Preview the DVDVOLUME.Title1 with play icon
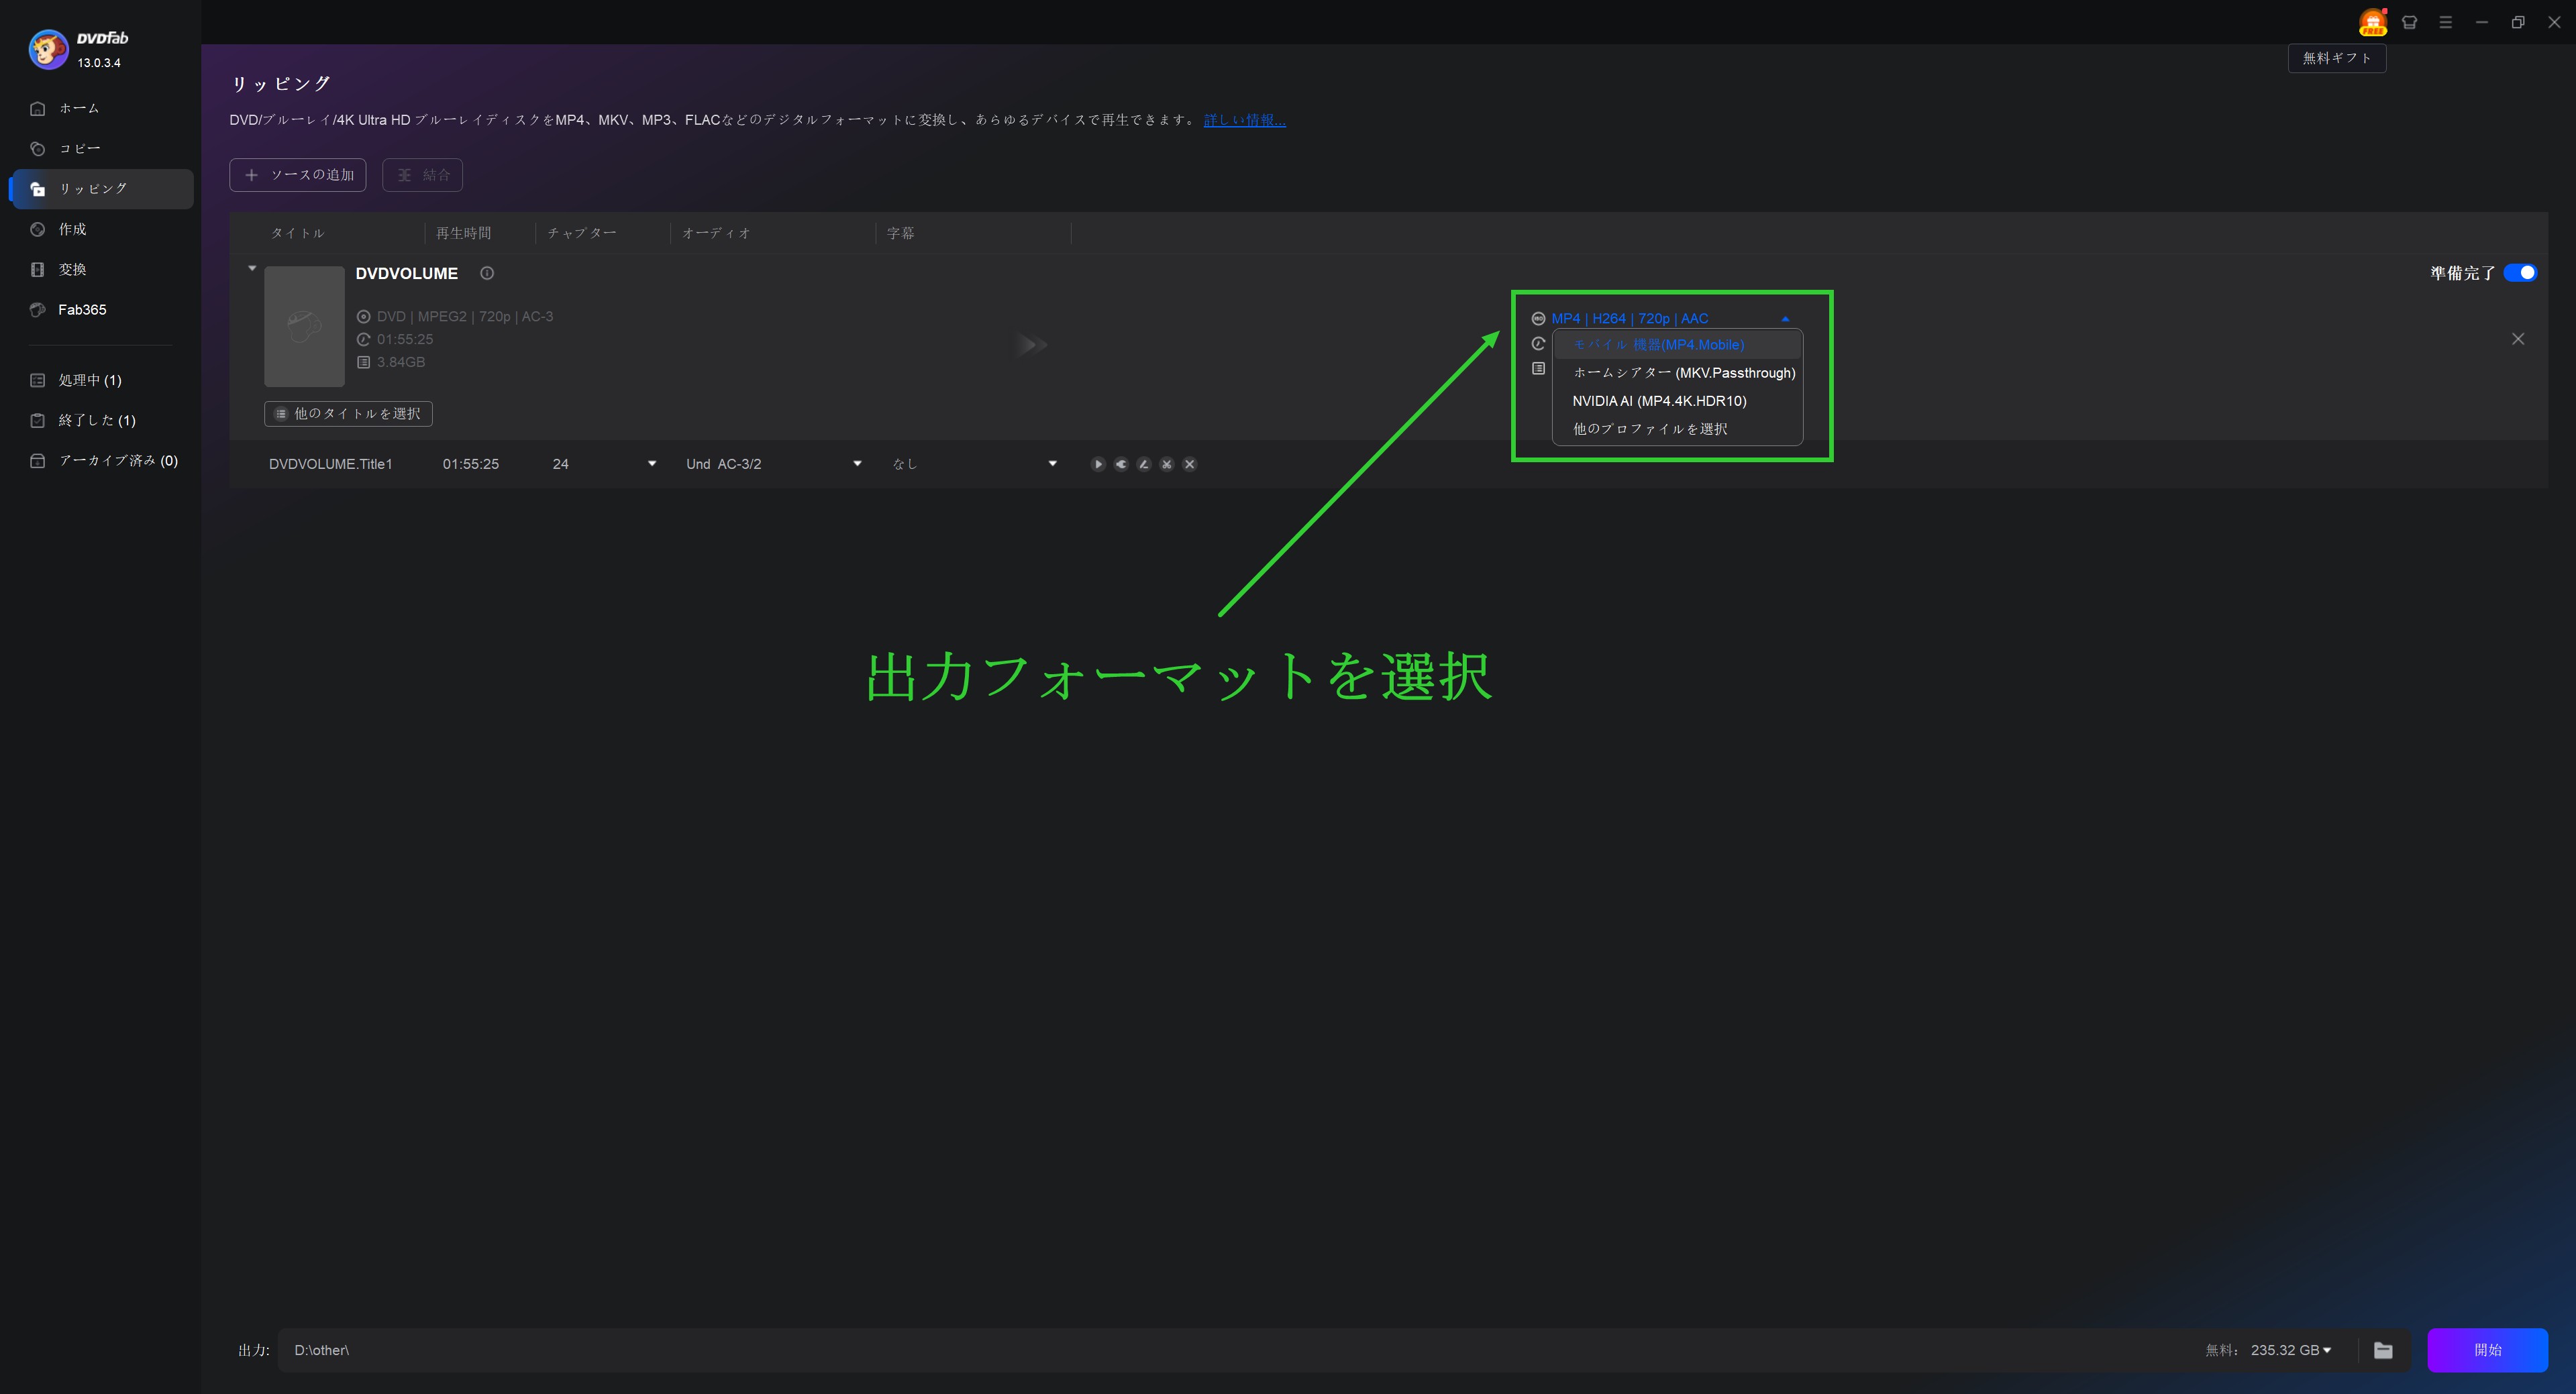The image size is (2576, 1394). pyautogui.click(x=1098, y=464)
